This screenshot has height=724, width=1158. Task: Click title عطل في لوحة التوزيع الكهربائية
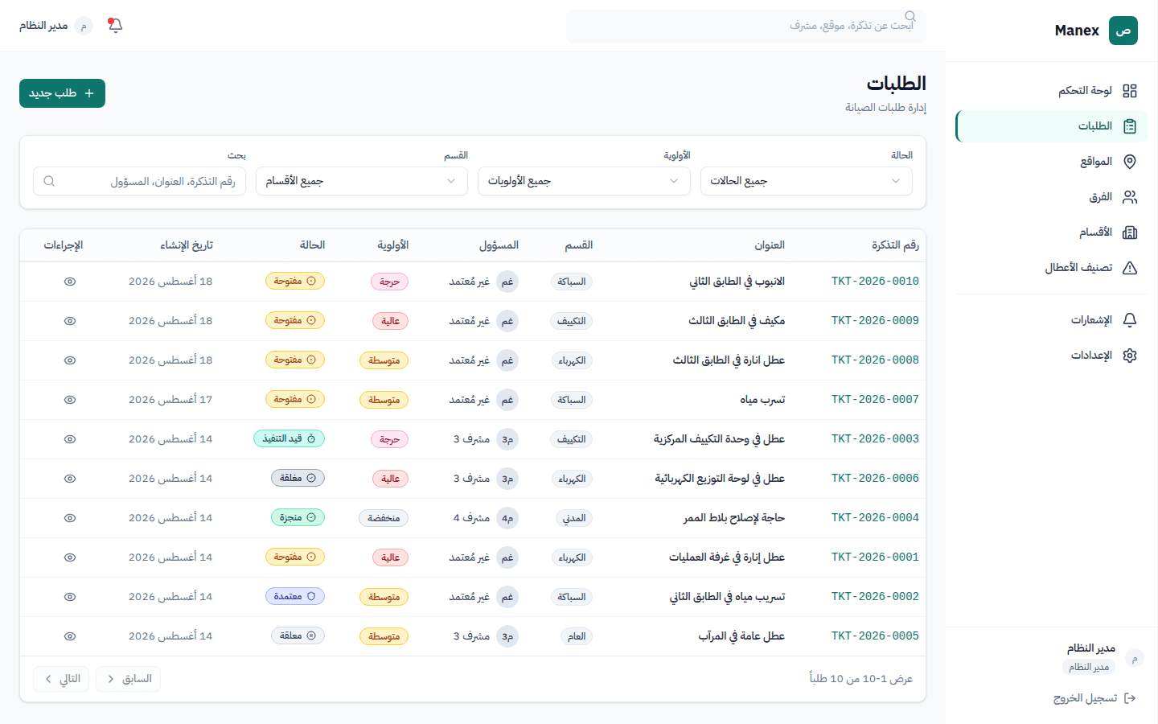pos(720,479)
